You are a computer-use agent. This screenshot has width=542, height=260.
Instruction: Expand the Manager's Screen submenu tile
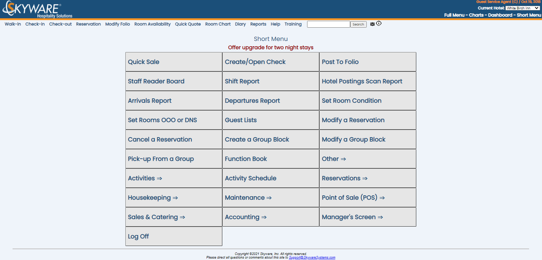[x=368, y=217]
